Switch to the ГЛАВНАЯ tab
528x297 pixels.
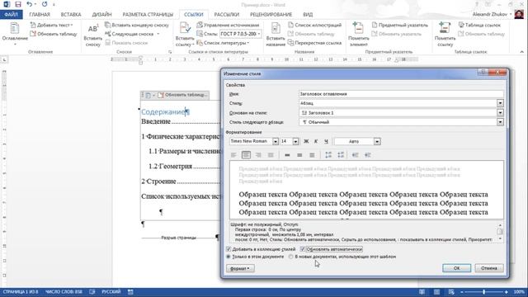tap(40, 15)
